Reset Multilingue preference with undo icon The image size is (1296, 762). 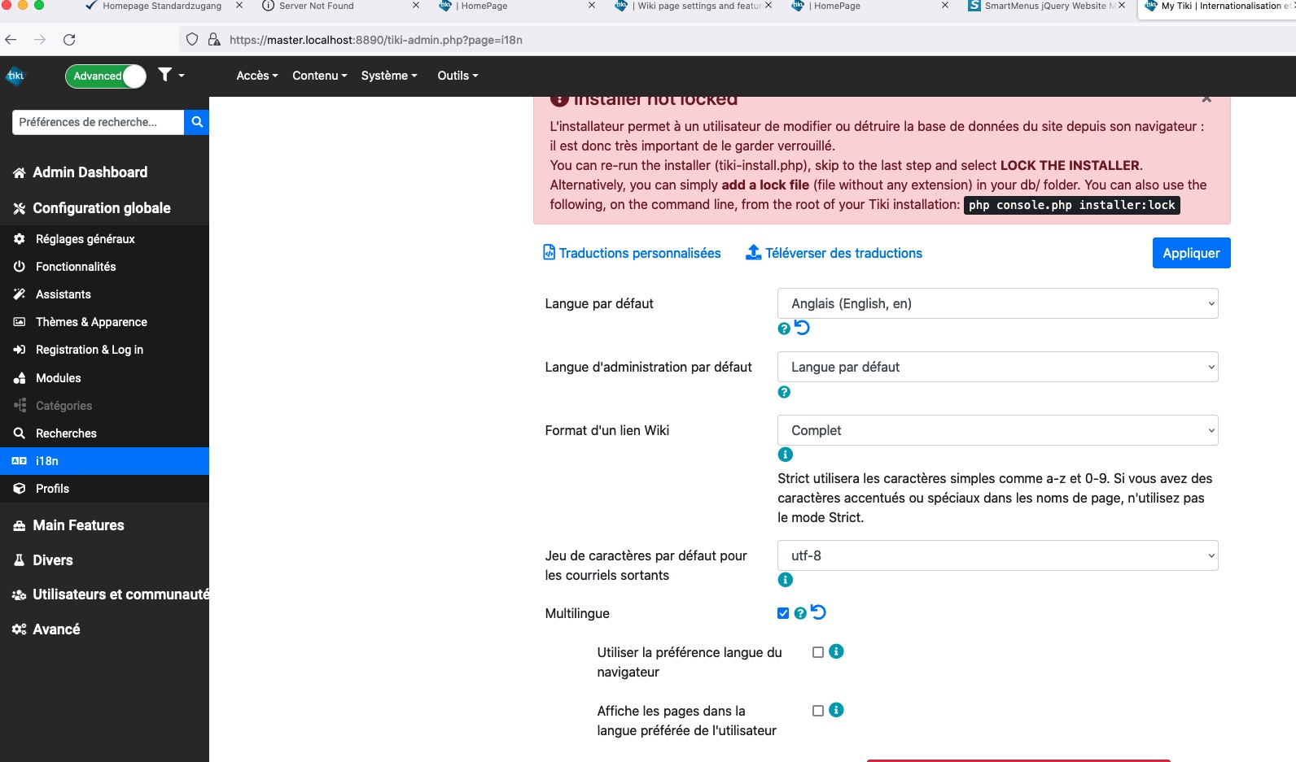(818, 612)
